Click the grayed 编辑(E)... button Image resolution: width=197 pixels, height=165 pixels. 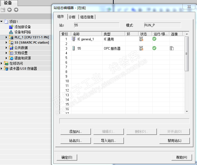pyautogui.click(x=109, y=132)
